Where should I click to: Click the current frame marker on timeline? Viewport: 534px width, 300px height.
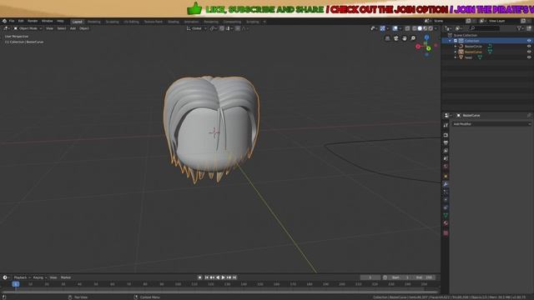coord(16,284)
